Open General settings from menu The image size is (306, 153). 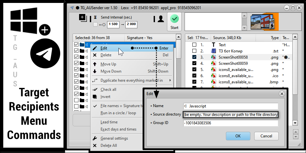click(x=117, y=138)
